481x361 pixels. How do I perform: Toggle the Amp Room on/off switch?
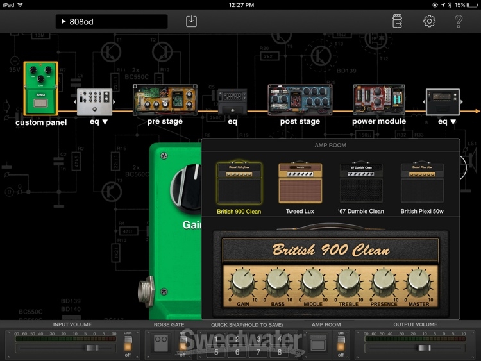(x=341, y=343)
